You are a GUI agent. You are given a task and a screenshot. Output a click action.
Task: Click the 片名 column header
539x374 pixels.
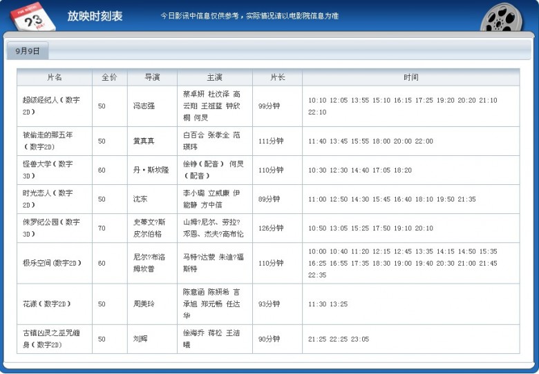point(55,77)
